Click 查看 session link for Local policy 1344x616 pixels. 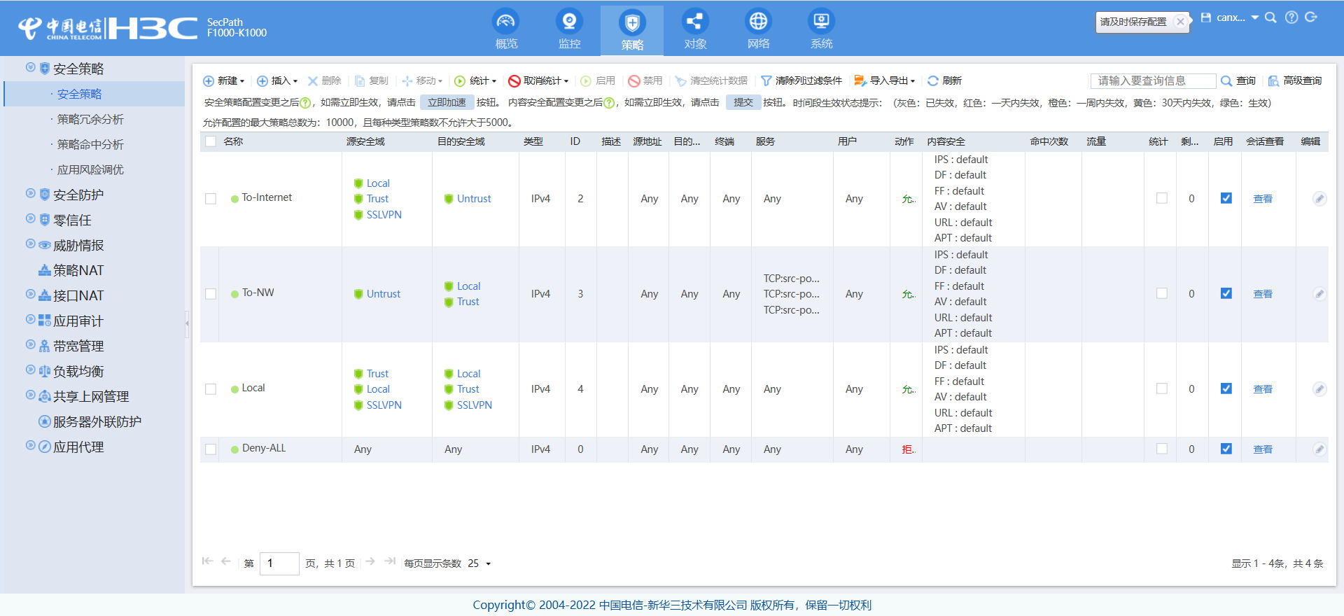(1263, 389)
